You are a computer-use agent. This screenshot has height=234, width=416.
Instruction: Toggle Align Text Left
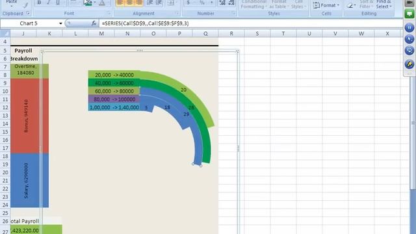click(x=120, y=3)
